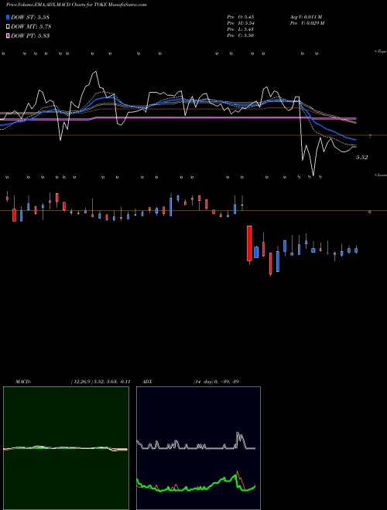Click the Pre L low price value

point(241,29)
